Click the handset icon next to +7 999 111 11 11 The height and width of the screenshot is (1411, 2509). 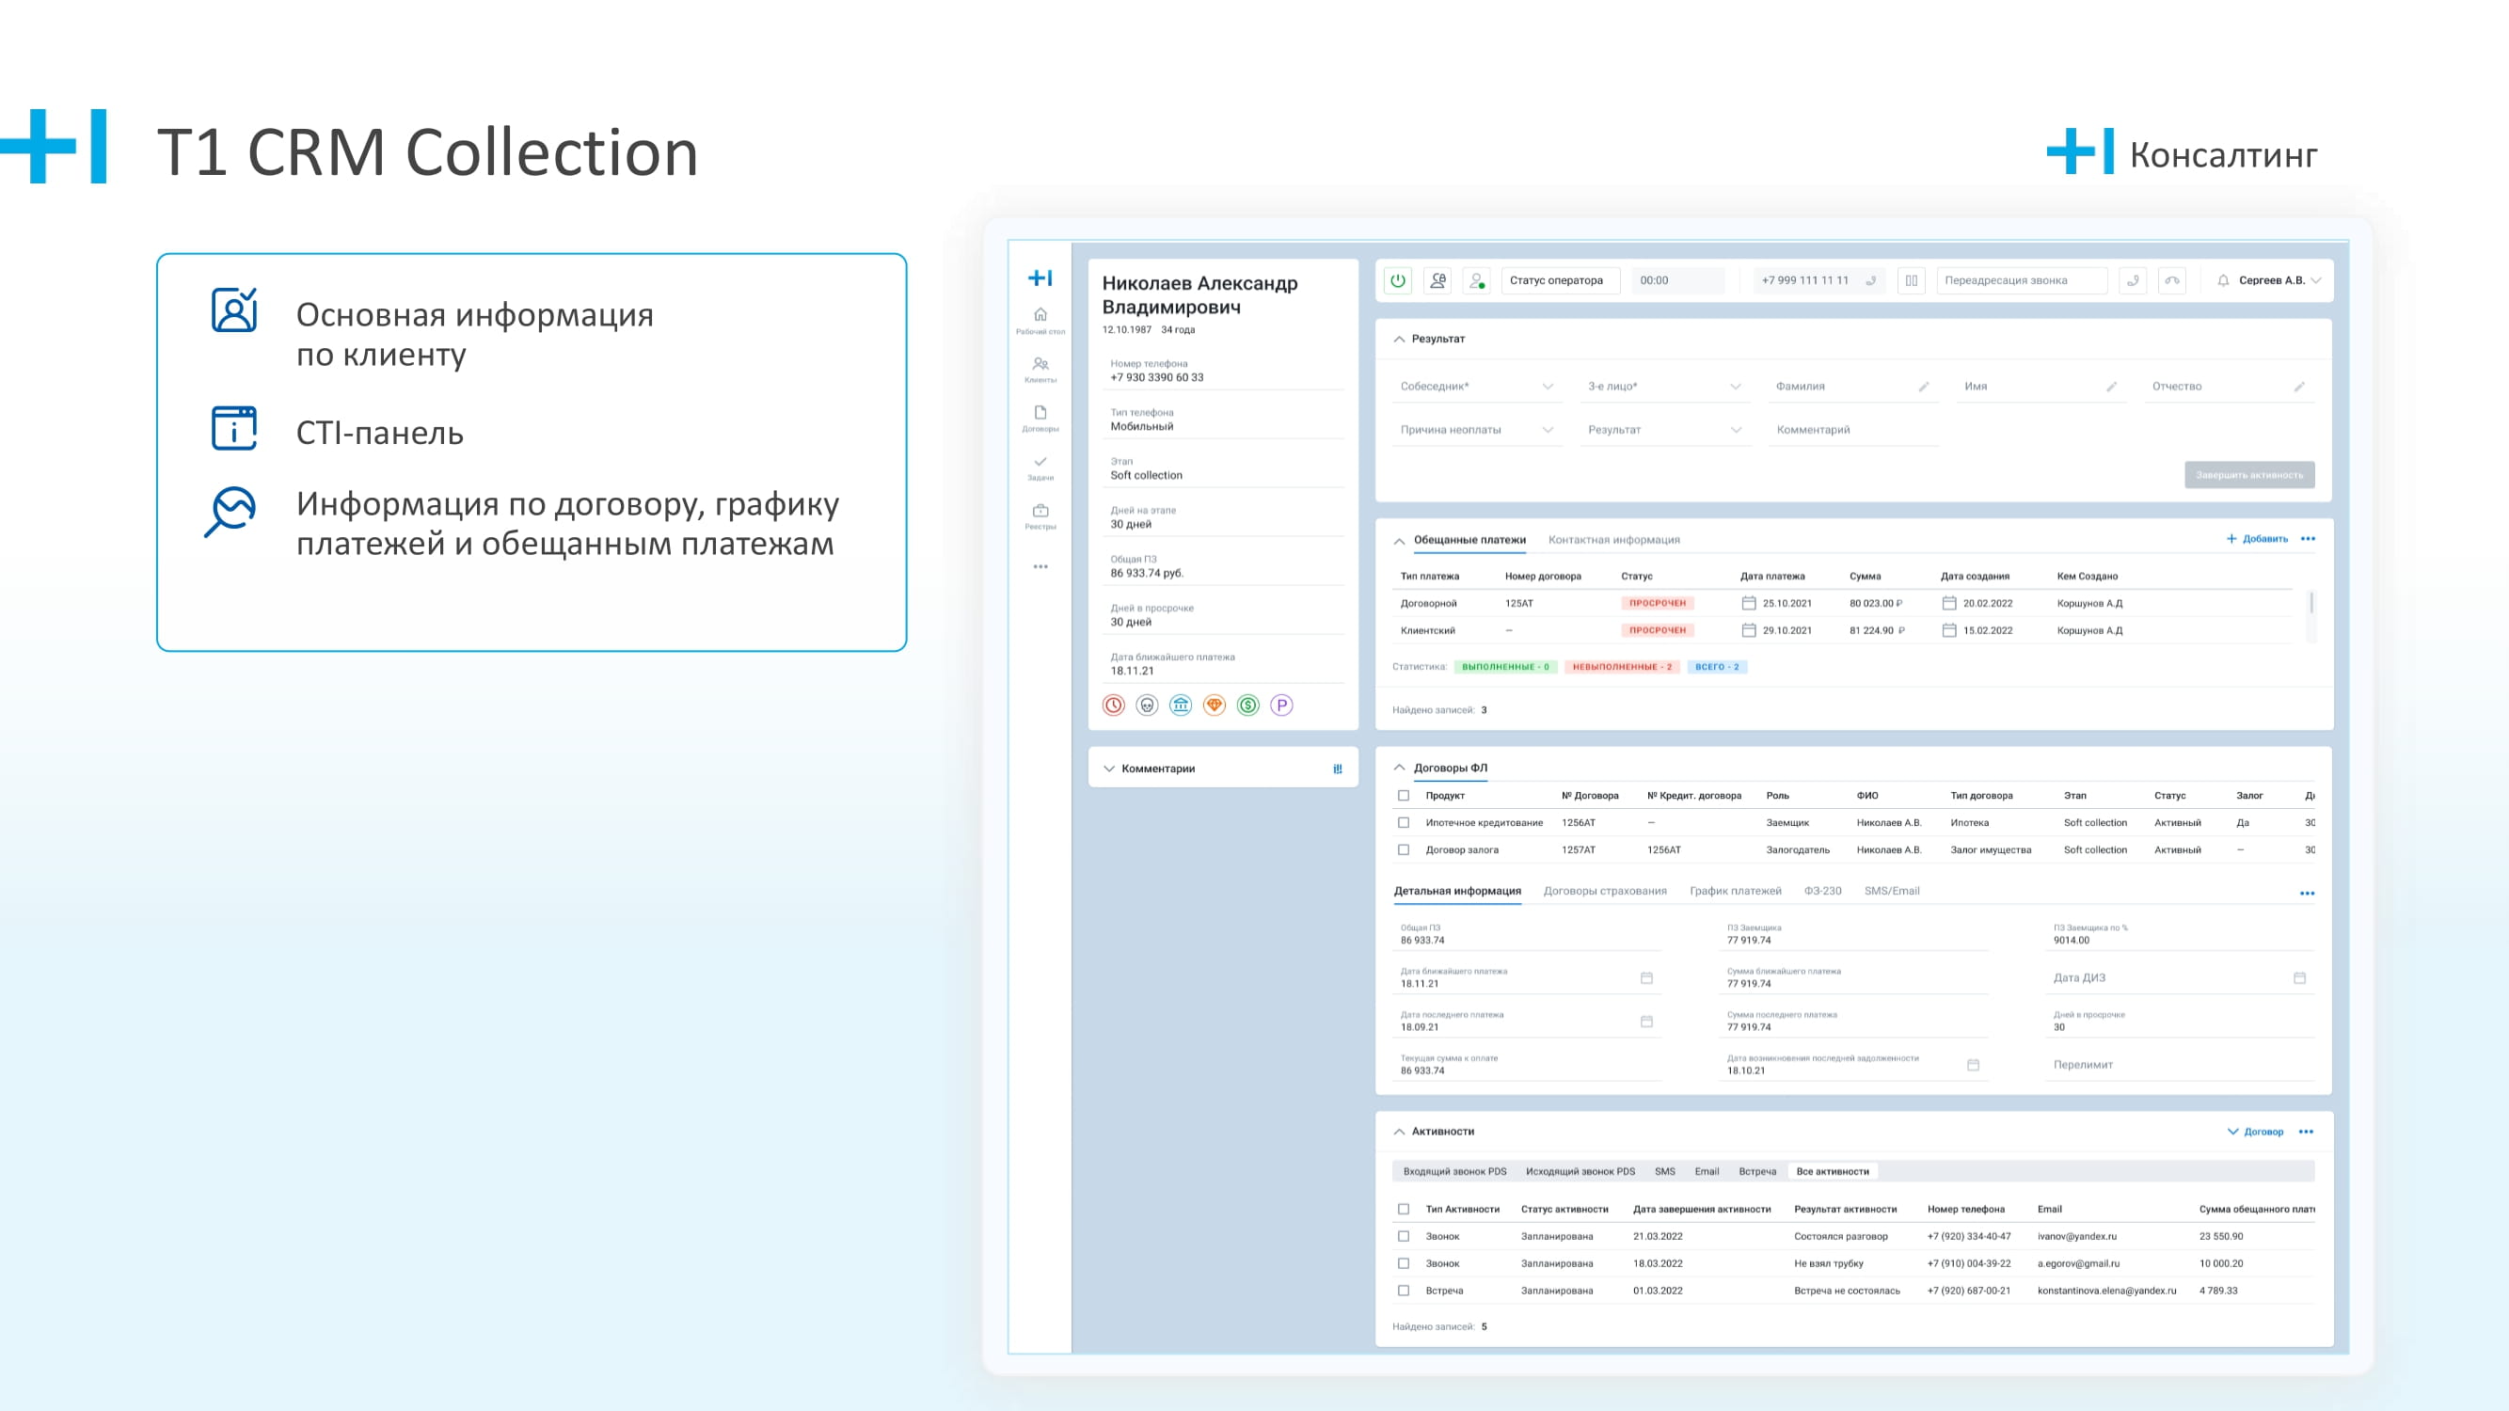tap(1870, 280)
